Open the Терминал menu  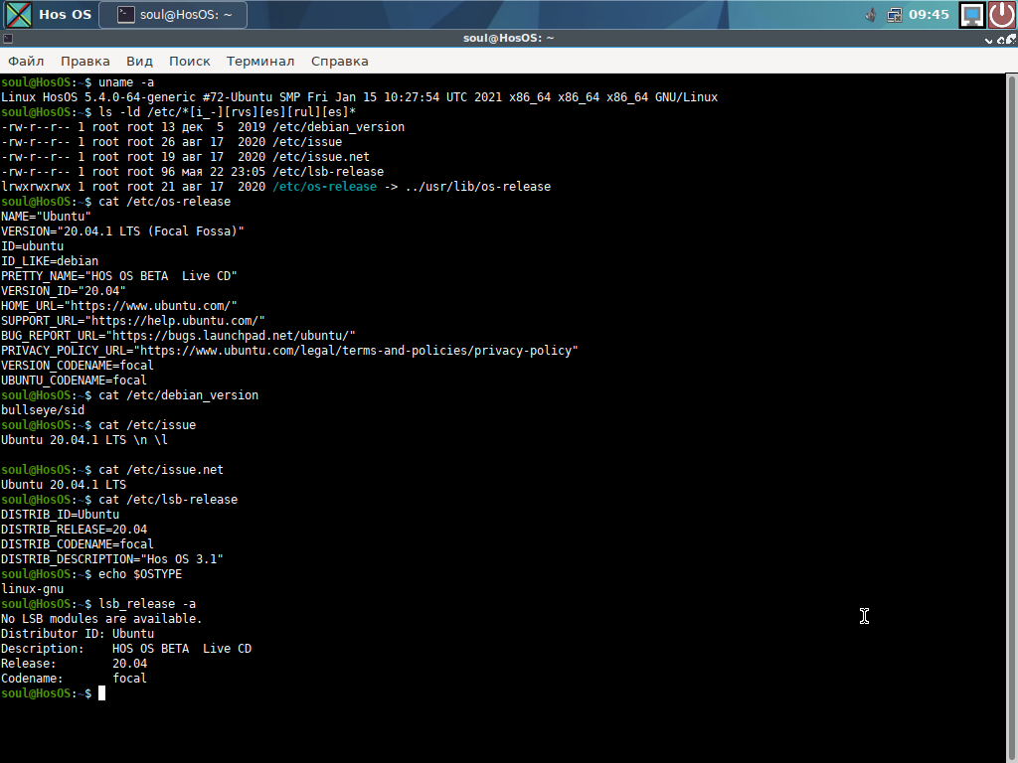(x=260, y=61)
